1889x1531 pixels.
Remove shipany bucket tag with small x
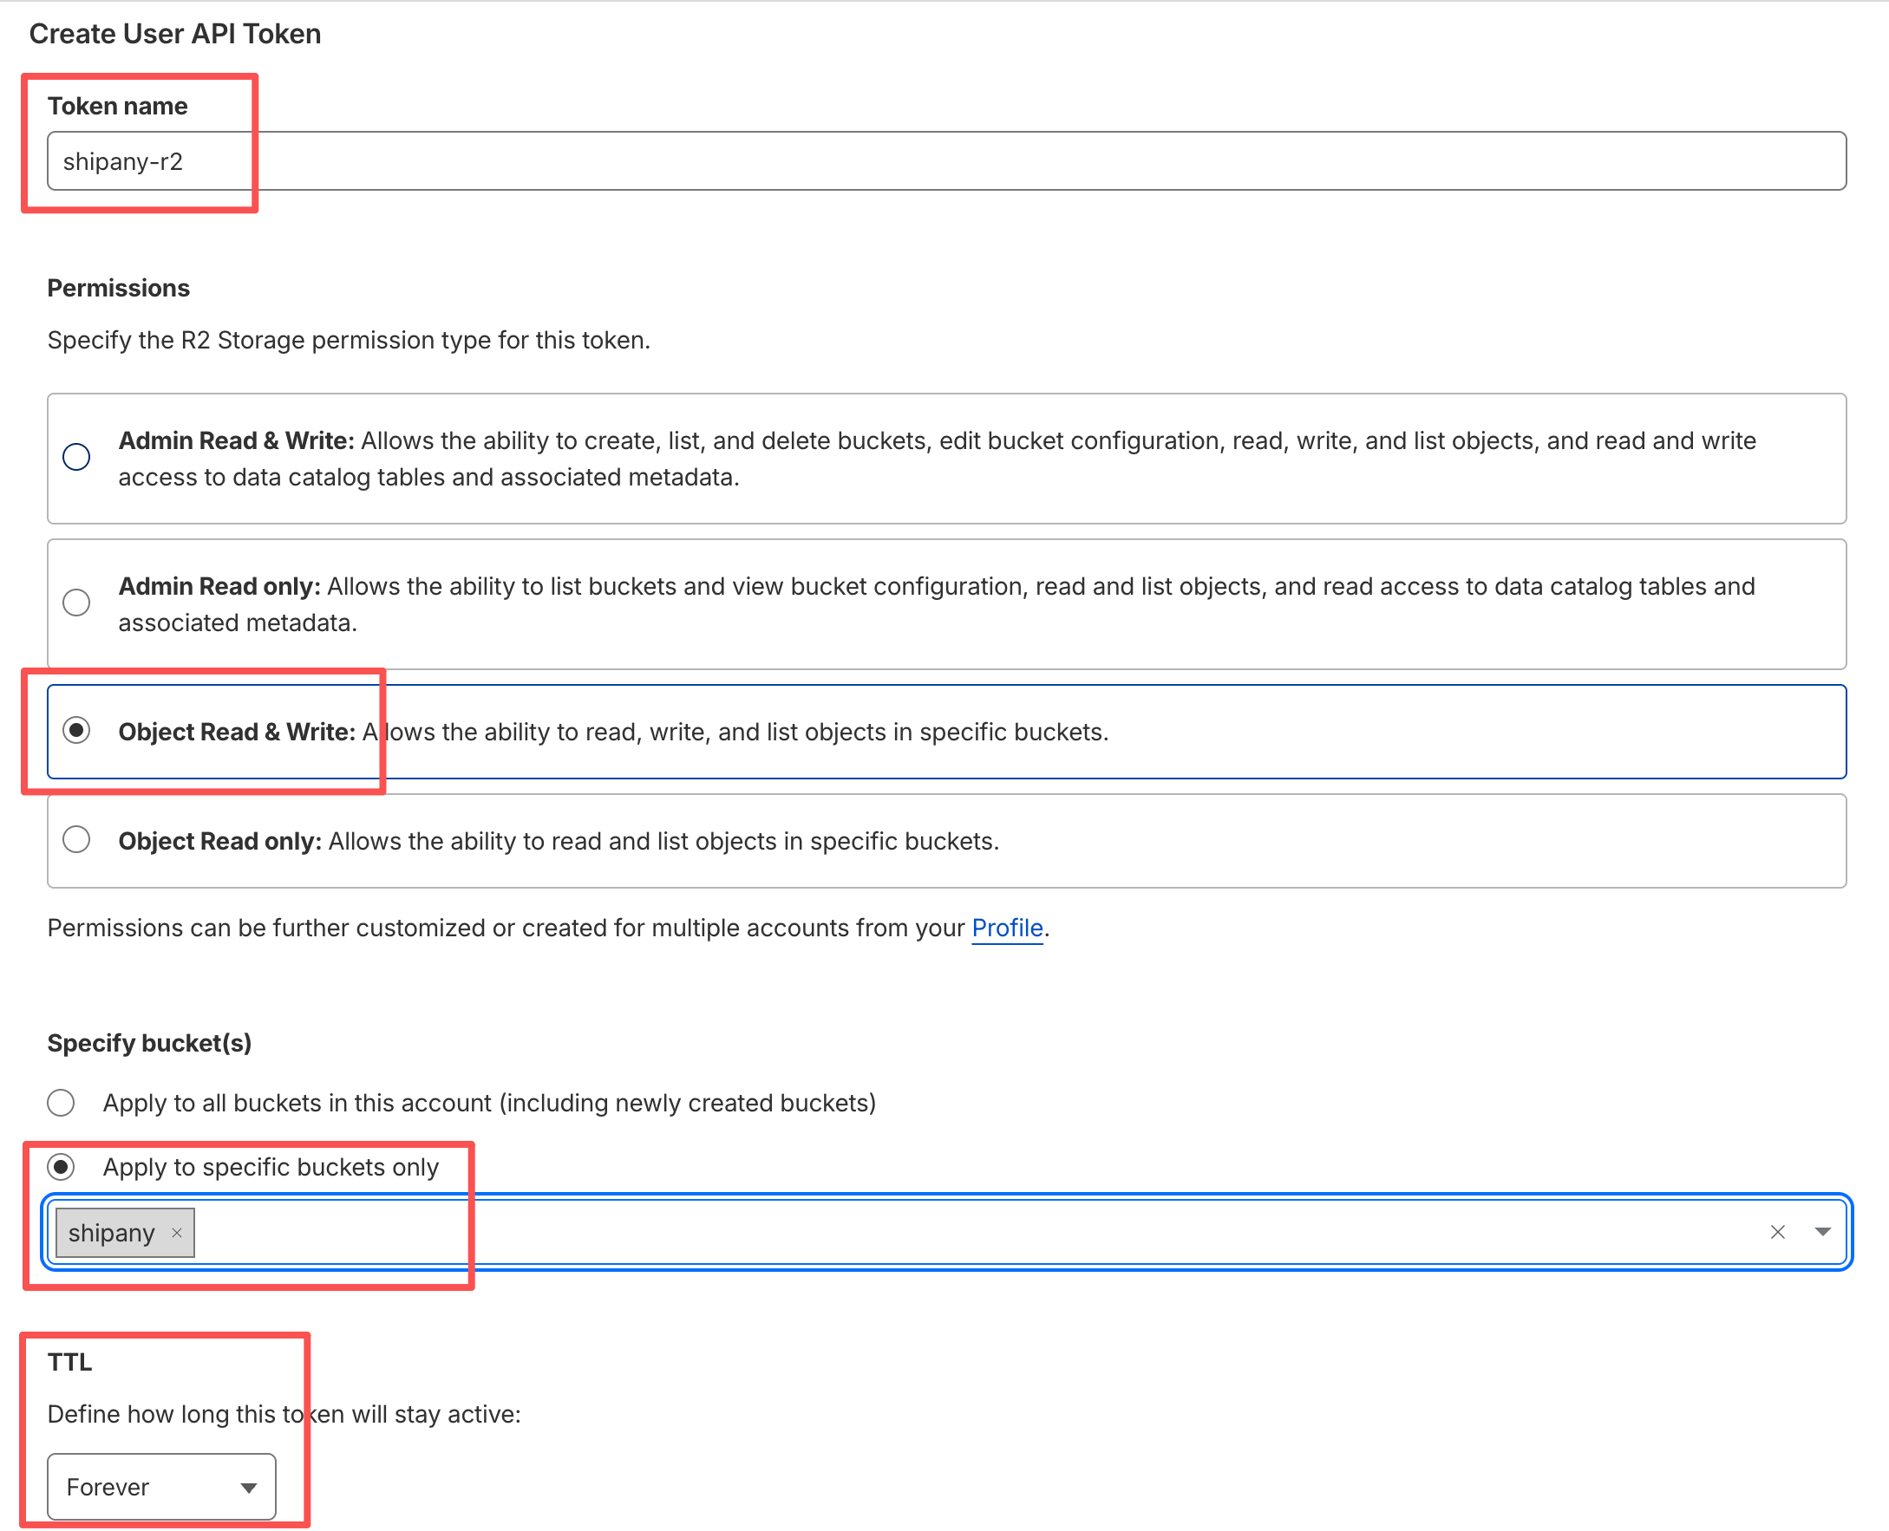pyautogui.click(x=176, y=1233)
